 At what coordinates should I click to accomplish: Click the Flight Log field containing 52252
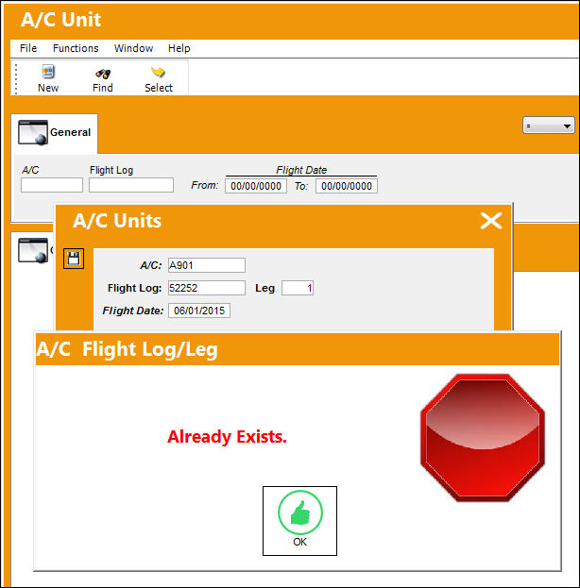[207, 288]
